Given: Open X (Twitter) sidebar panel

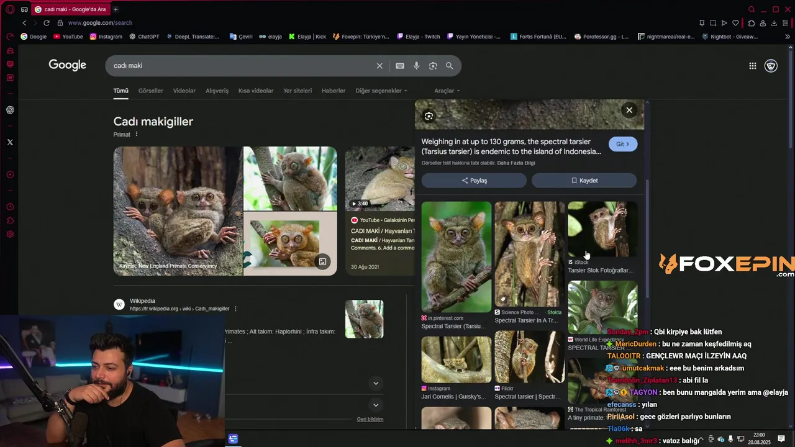Looking at the screenshot, I should coord(10,142).
